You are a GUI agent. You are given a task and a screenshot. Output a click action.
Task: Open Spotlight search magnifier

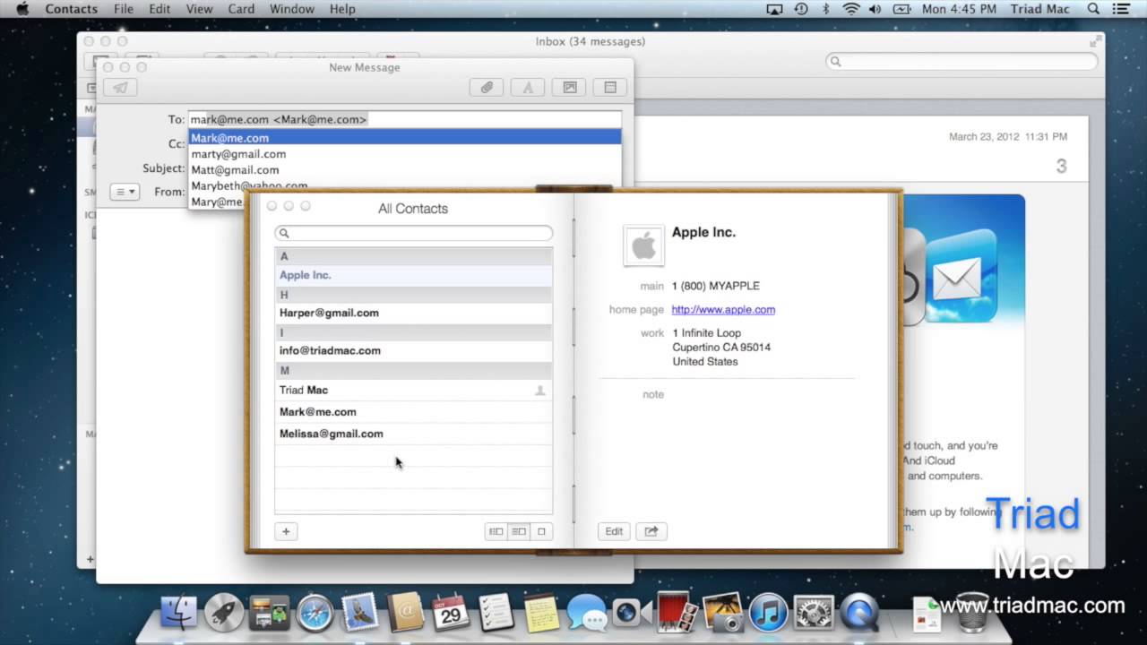(1093, 9)
